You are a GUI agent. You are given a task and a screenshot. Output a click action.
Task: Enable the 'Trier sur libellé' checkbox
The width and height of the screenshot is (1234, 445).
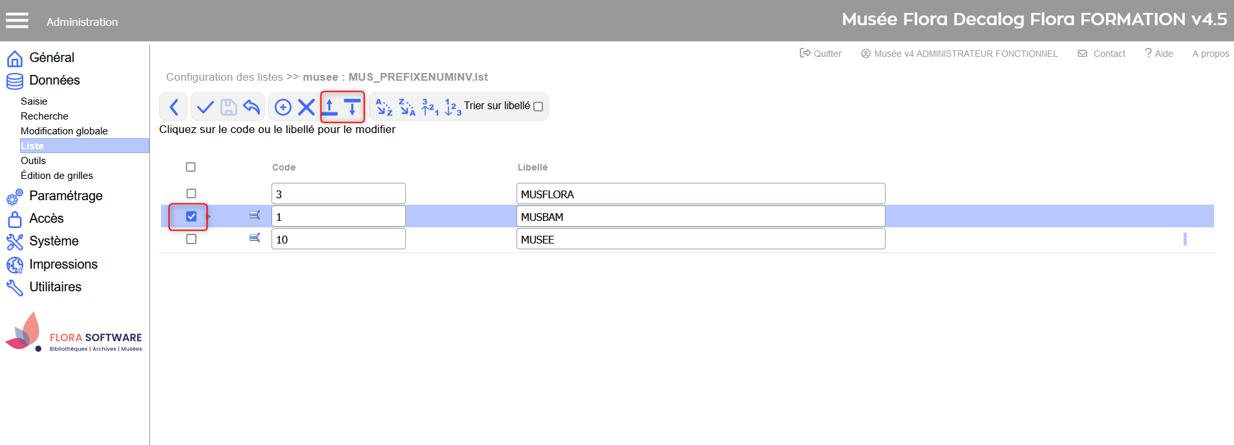point(538,107)
